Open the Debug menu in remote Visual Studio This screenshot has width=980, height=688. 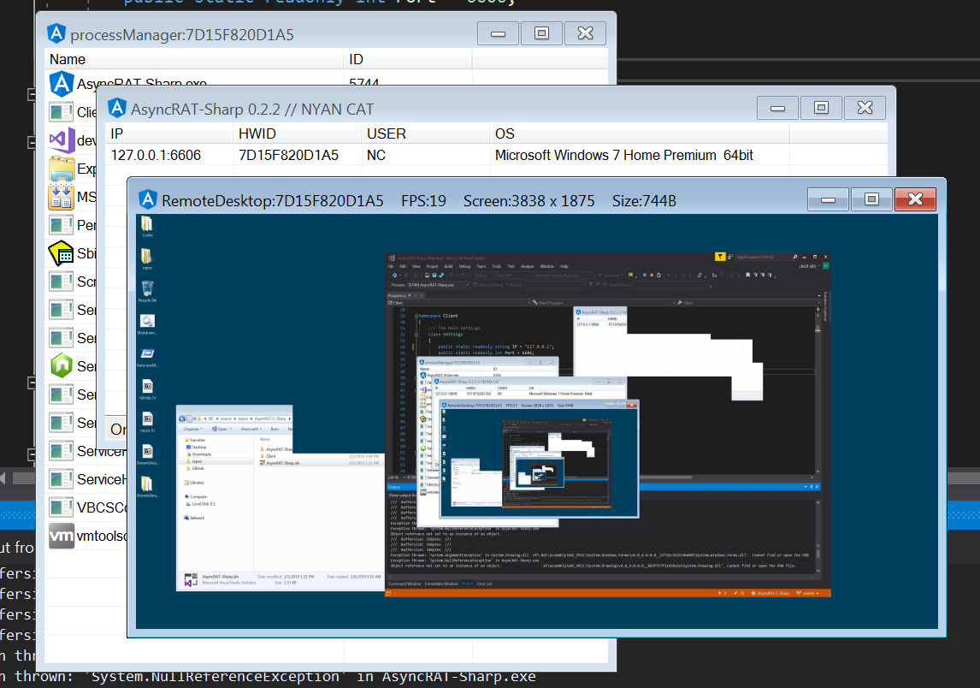[x=464, y=266]
